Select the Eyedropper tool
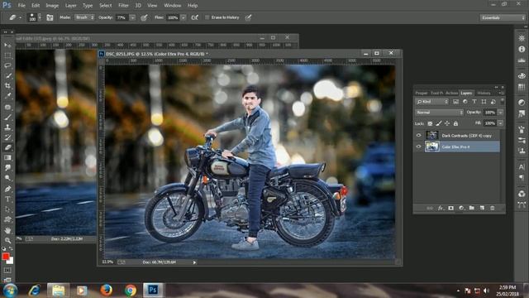 coord(7,96)
